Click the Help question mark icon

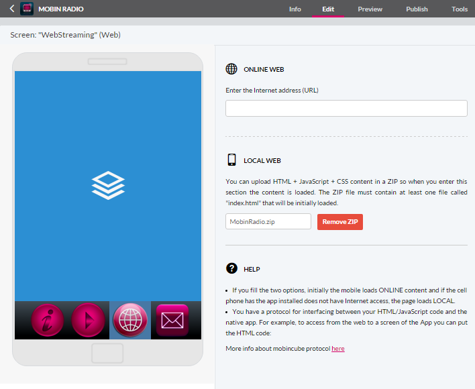[x=231, y=268]
